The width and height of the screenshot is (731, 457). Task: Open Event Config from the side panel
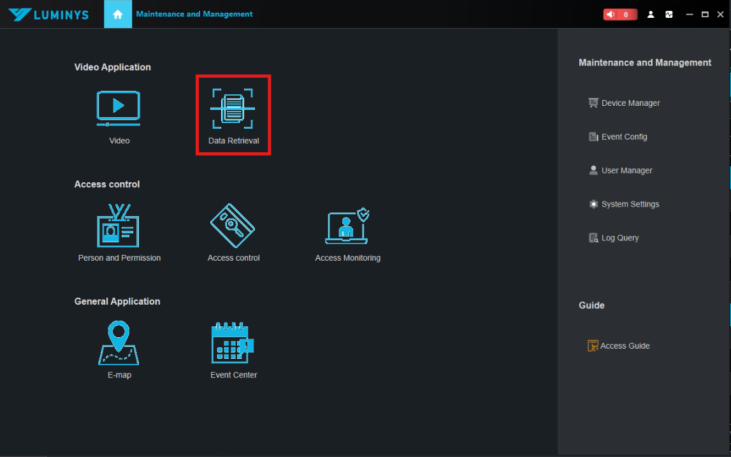pos(623,137)
